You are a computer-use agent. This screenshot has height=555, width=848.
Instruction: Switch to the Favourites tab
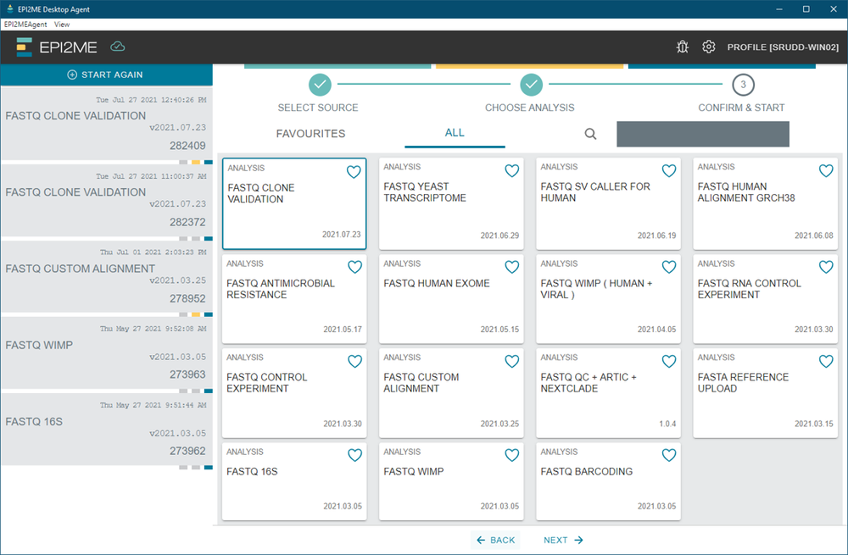pyautogui.click(x=310, y=134)
